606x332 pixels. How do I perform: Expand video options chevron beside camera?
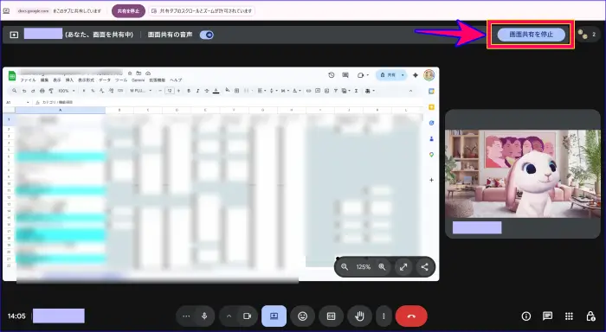click(229, 316)
